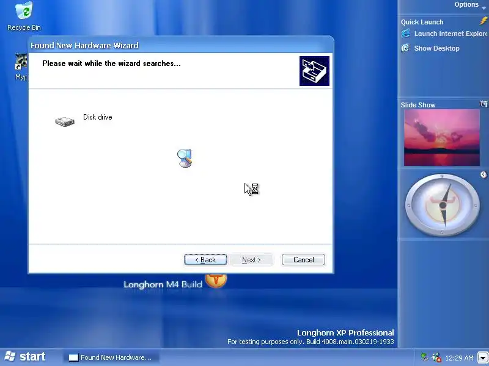The width and height of the screenshot is (489, 366).
Task: Click the sunset slide show thumbnail
Action: [x=442, y=137]
